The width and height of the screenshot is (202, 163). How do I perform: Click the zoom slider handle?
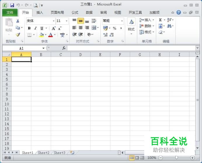(x=177, y=157)
